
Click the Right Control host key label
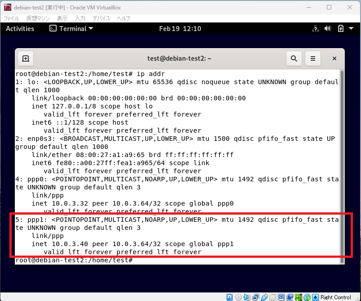click(336, 297)
